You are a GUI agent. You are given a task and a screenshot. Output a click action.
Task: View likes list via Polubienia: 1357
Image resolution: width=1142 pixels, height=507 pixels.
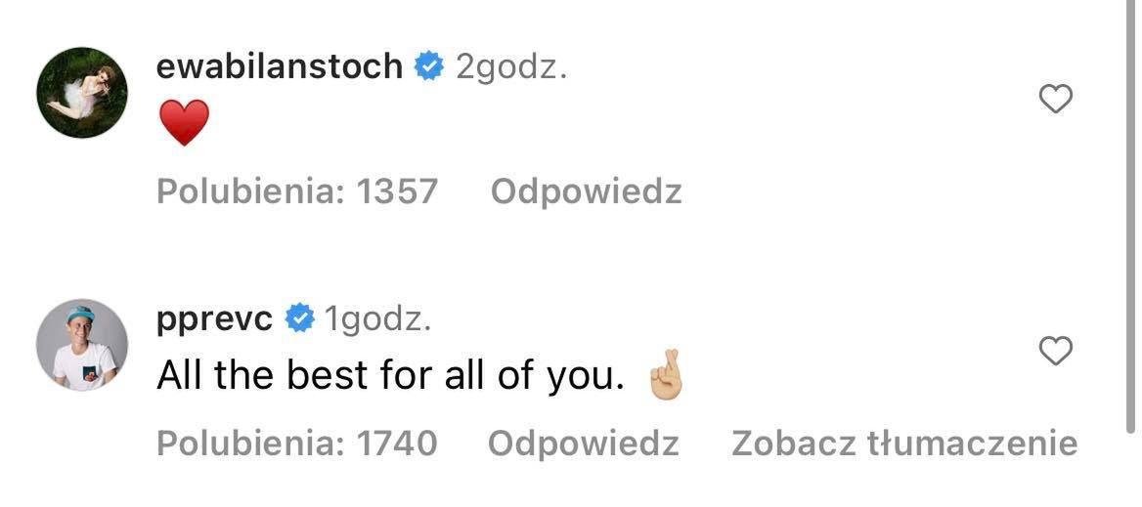coord(297,191)
